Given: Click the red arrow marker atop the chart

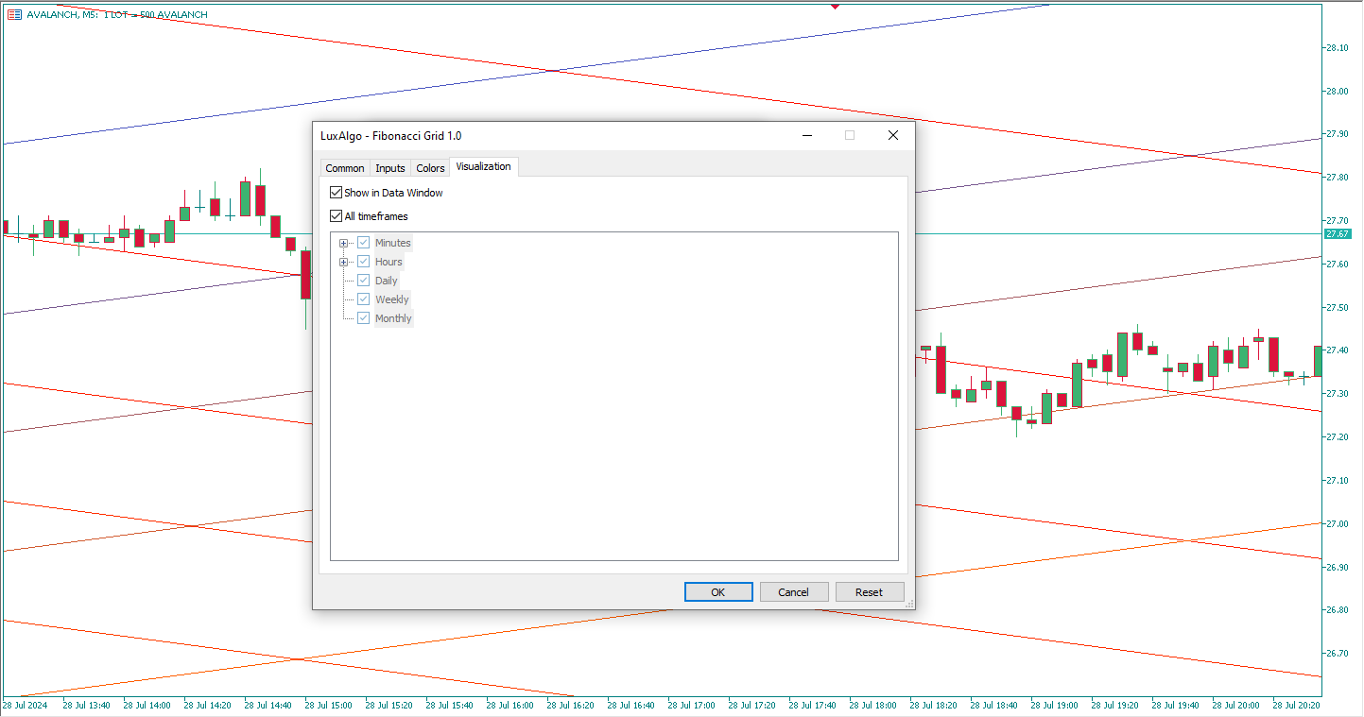Looking at the screenshot, I should [x=835, y=6].
